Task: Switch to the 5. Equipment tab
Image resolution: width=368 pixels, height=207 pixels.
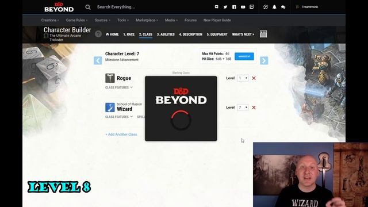Action: (x=217, y=34)
